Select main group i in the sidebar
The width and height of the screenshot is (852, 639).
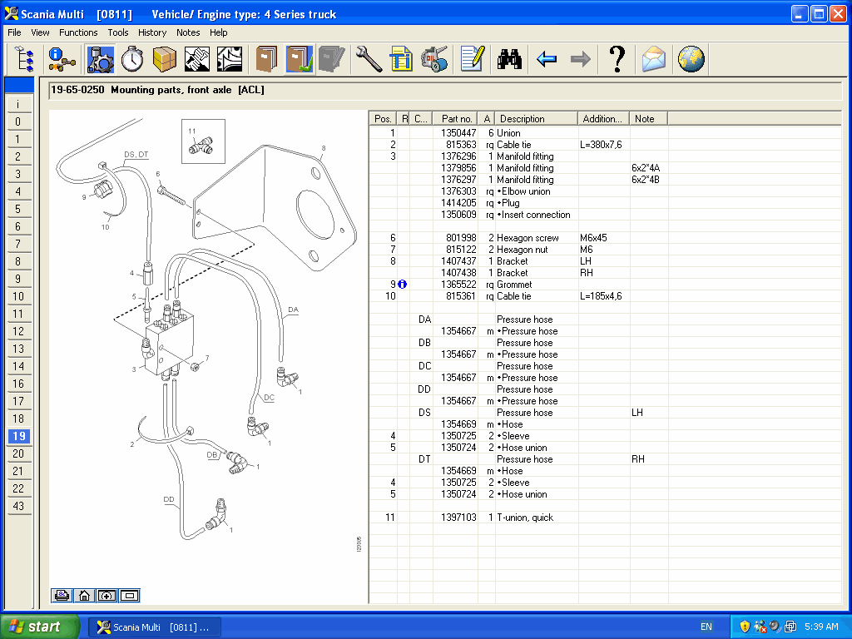point(18,104)
